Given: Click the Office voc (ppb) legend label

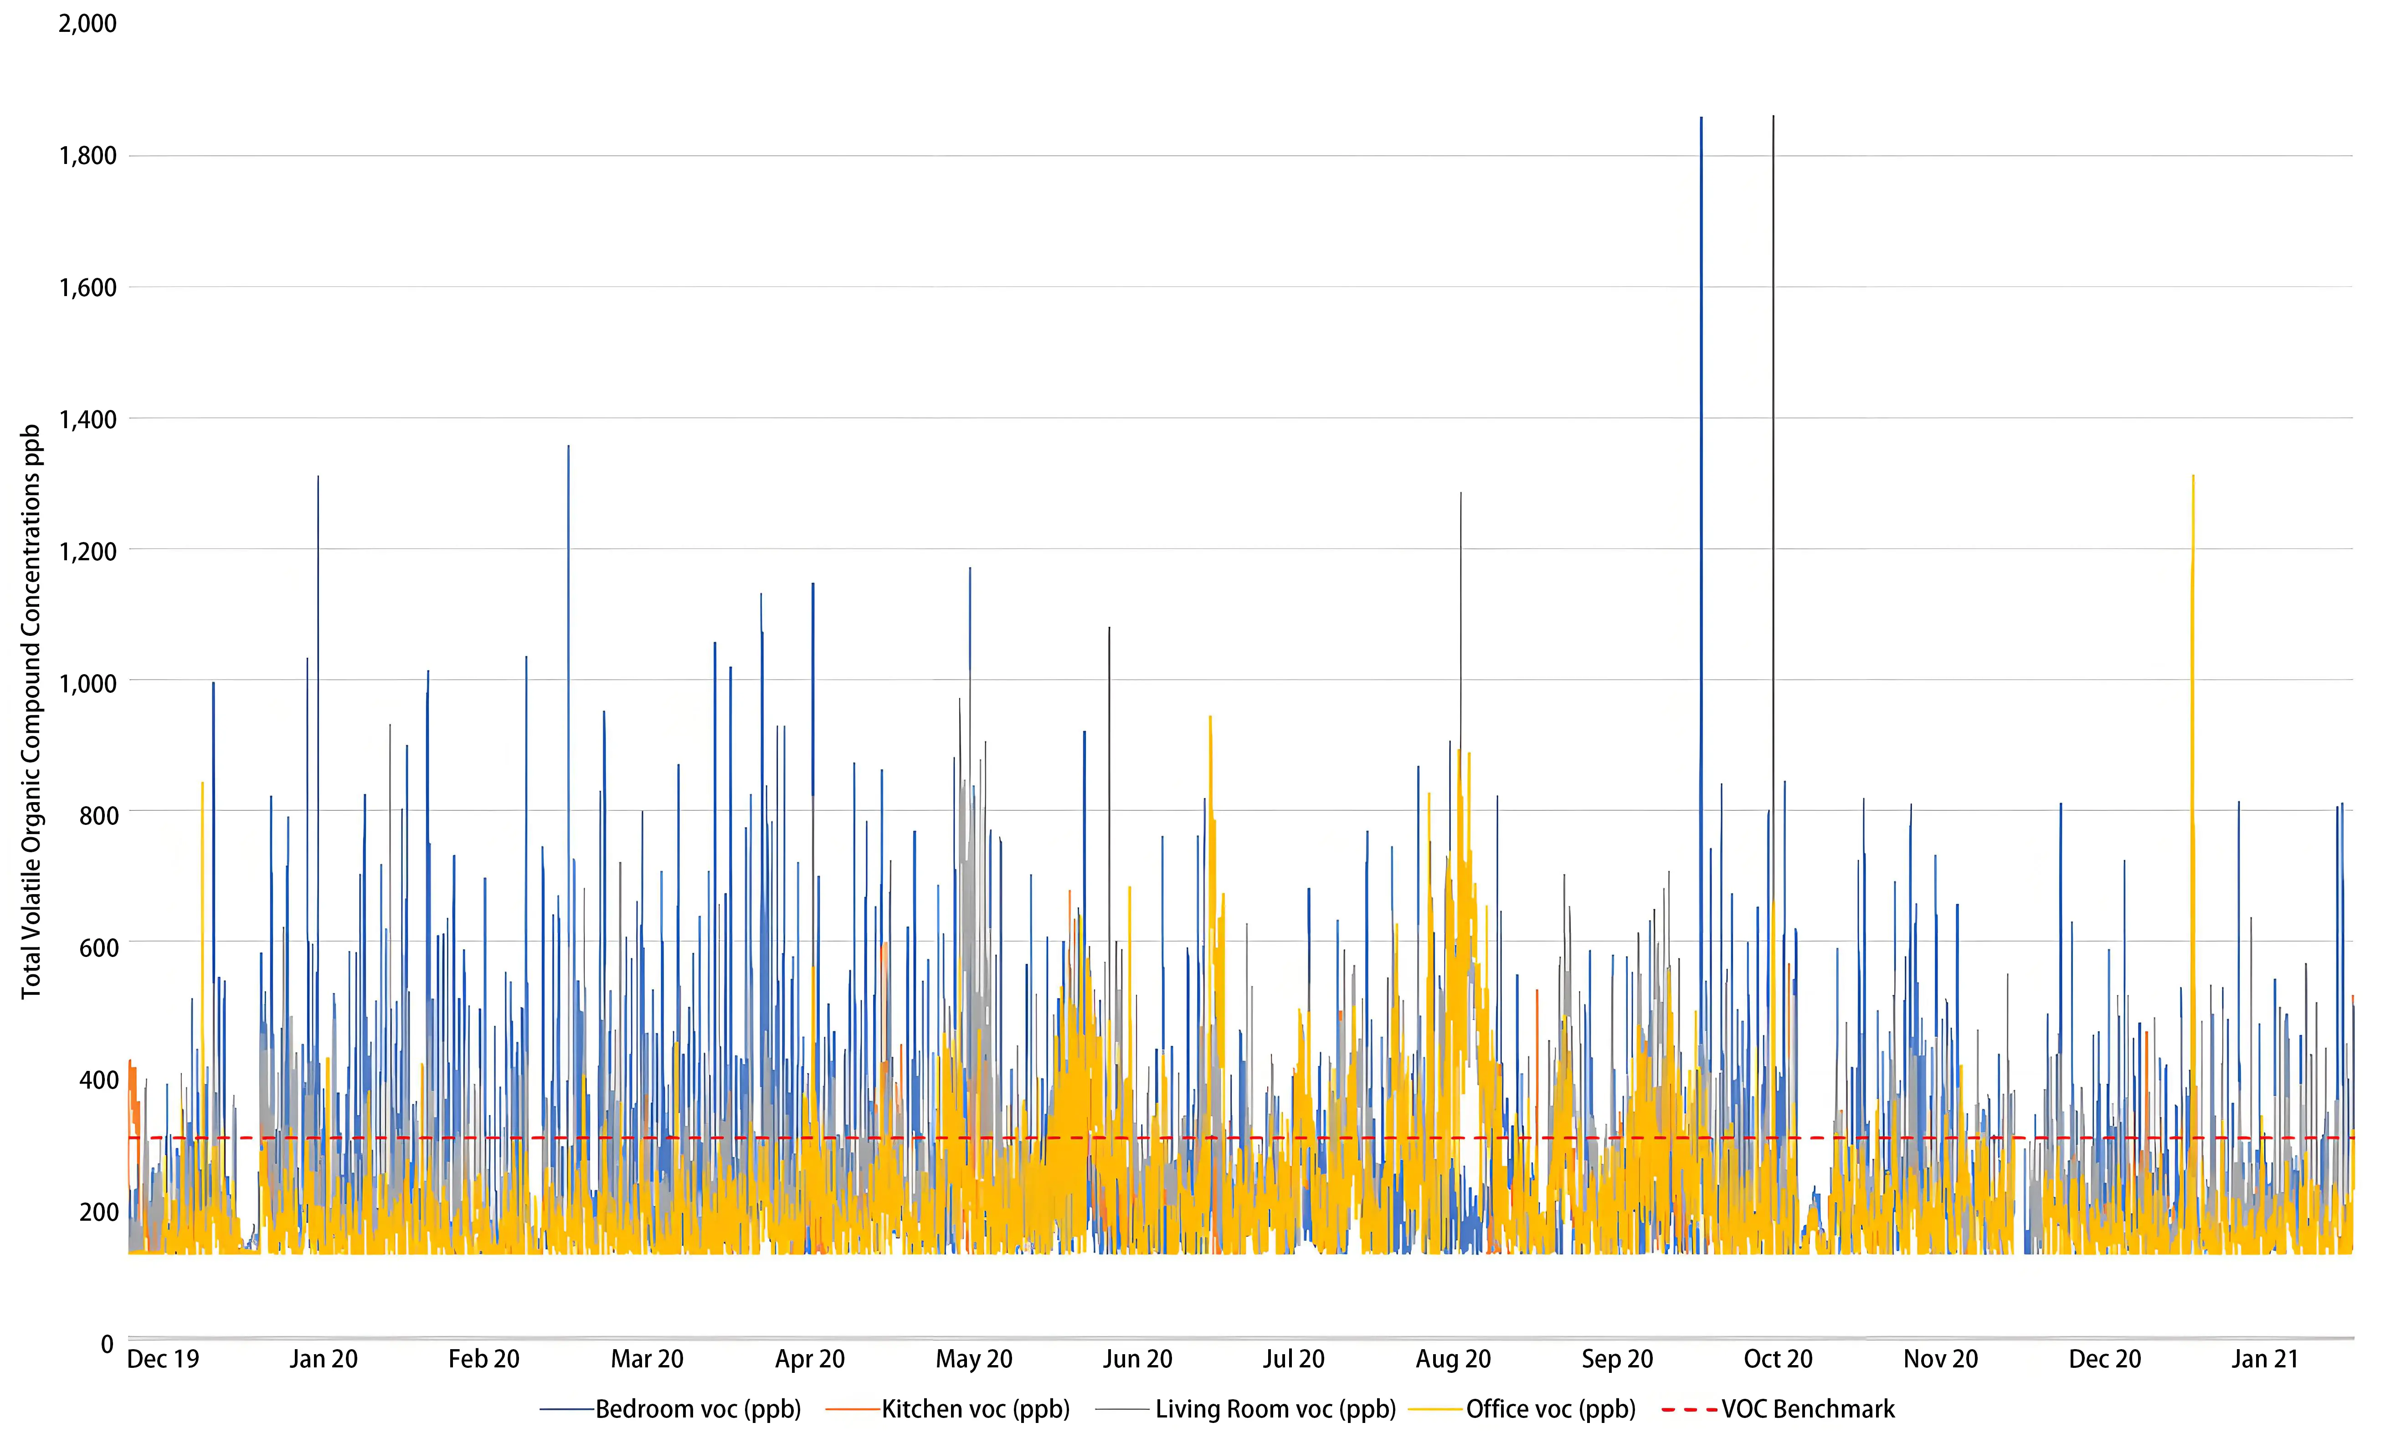Looking at the screenshot, I should pyautogui.click(x=1551, y=1409).
